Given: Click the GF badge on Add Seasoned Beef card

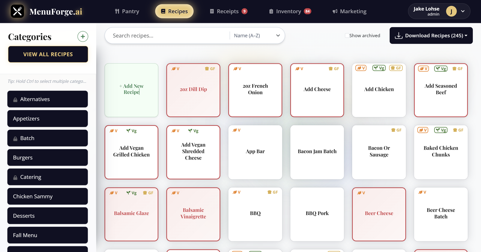Looking at the screenshot, I should coord(458,69).
